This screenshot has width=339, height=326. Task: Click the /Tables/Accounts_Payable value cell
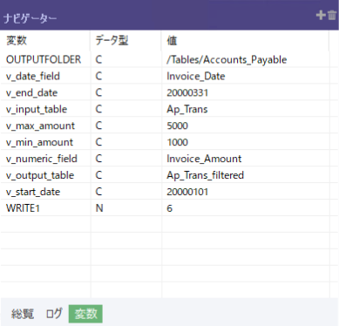[x=246, y=59]
